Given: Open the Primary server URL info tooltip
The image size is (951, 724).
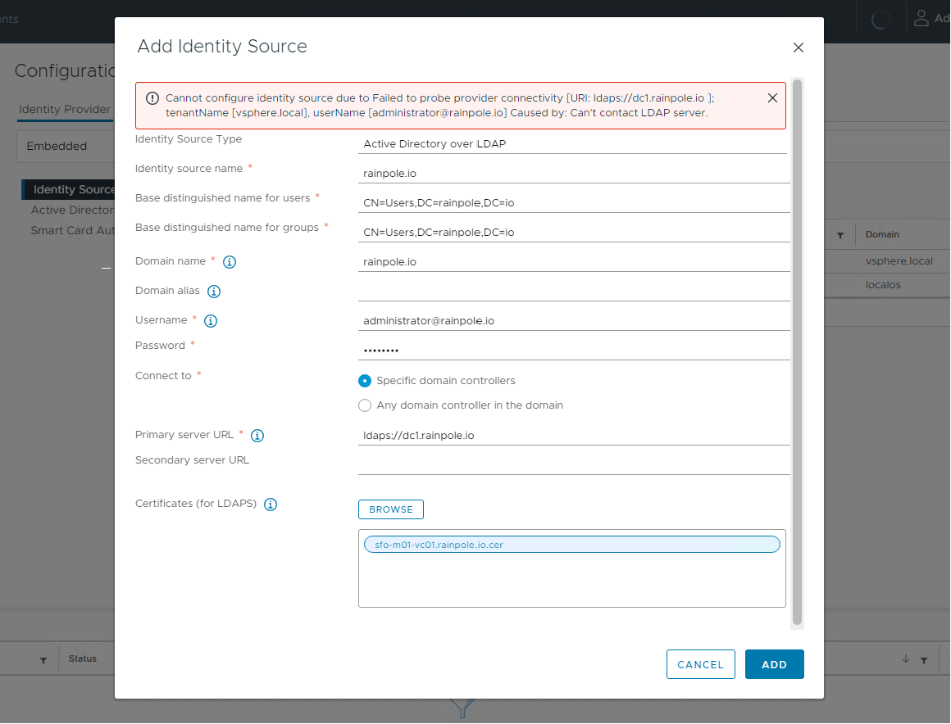Looking at the screenshot, I should tap(257, 435).
